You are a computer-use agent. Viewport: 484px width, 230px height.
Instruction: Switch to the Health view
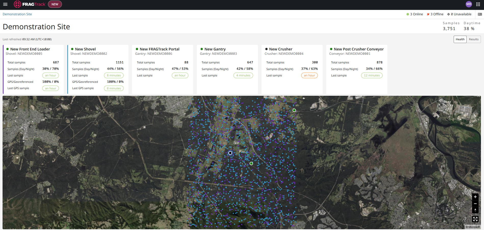[x=460, y=39]
